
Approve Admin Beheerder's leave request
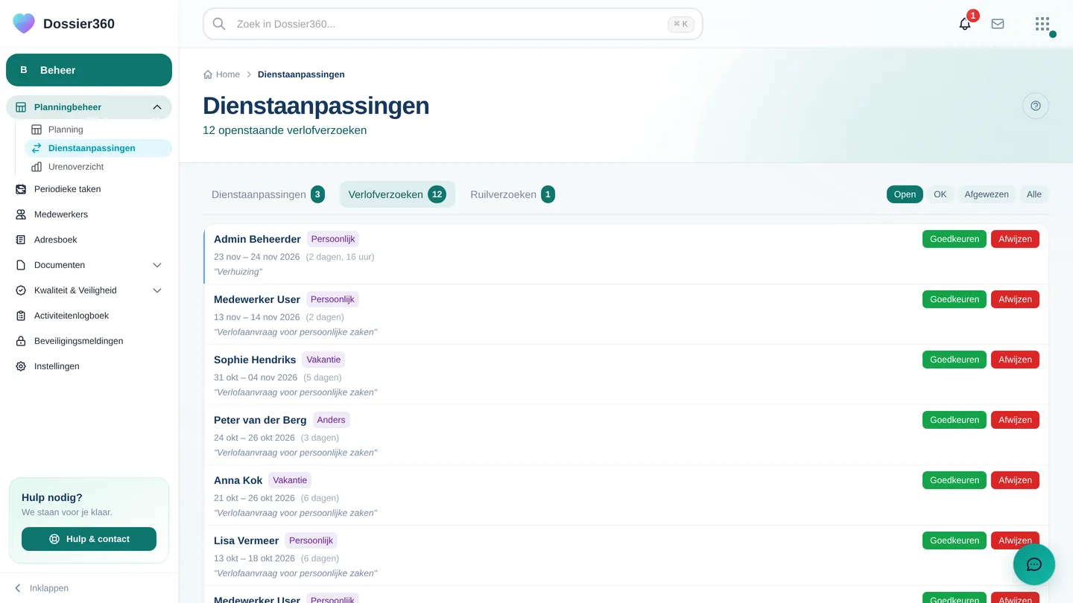pos(955,239)
